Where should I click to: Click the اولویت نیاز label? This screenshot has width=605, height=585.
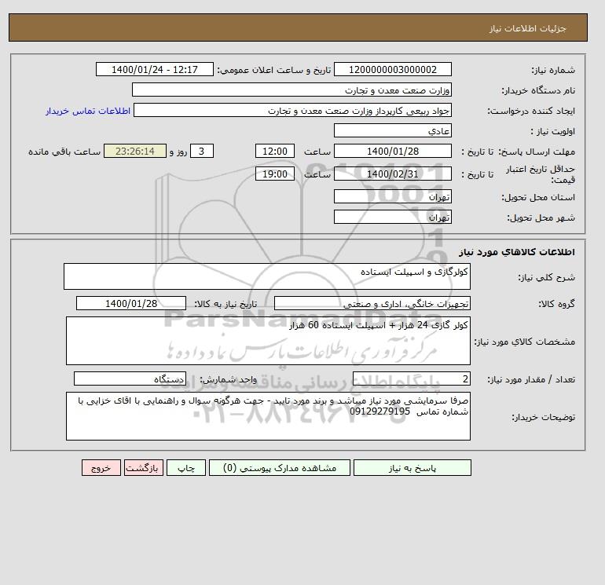[x=553, y=131]
